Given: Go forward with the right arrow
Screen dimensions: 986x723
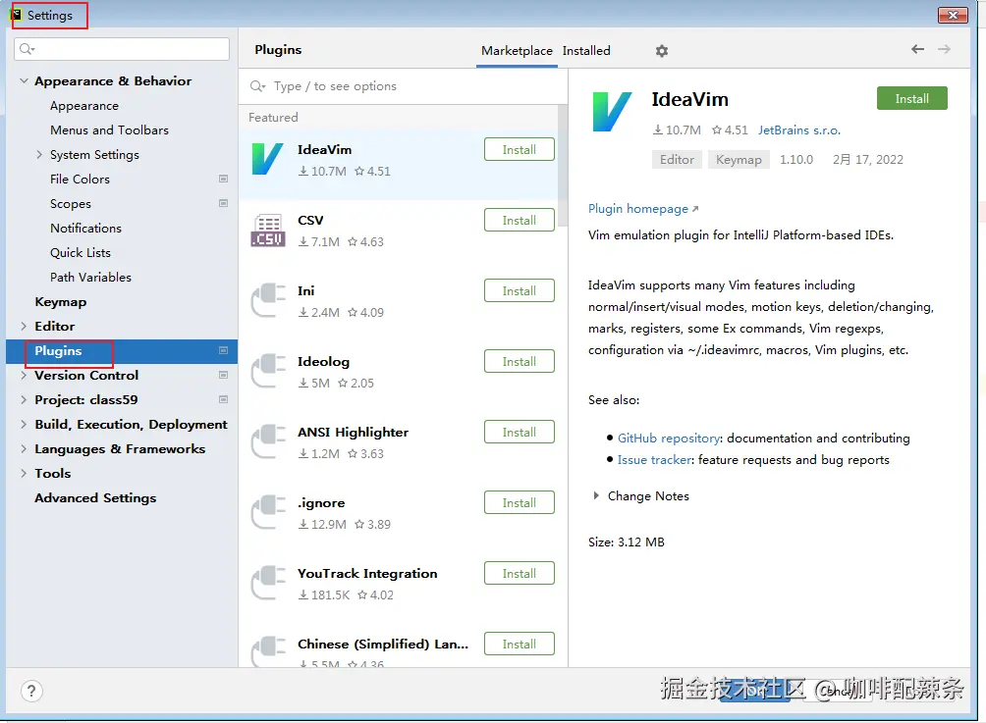Looking at the screenshot, I should (944, 49).
